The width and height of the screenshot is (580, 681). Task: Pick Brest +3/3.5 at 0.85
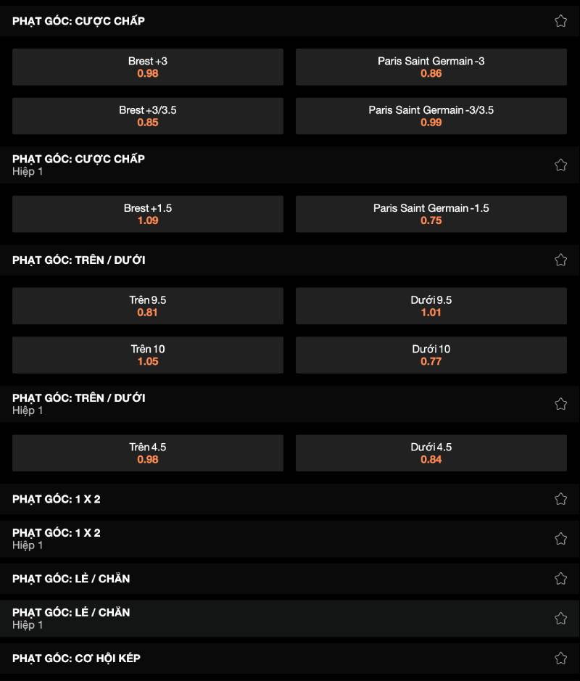click(148, 116)
